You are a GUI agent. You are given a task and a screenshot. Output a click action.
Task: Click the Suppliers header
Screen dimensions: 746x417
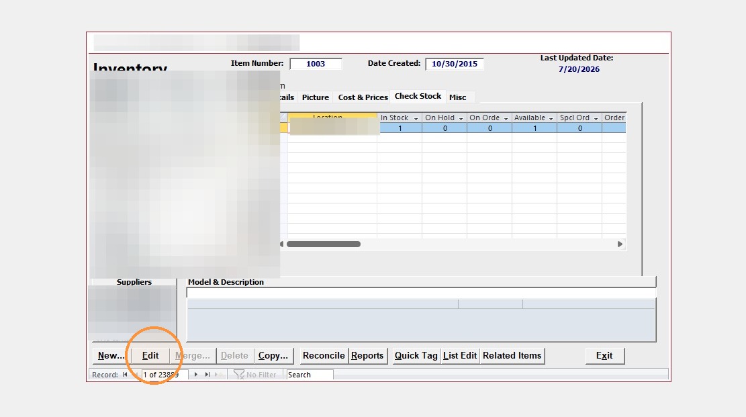[134, 282]
